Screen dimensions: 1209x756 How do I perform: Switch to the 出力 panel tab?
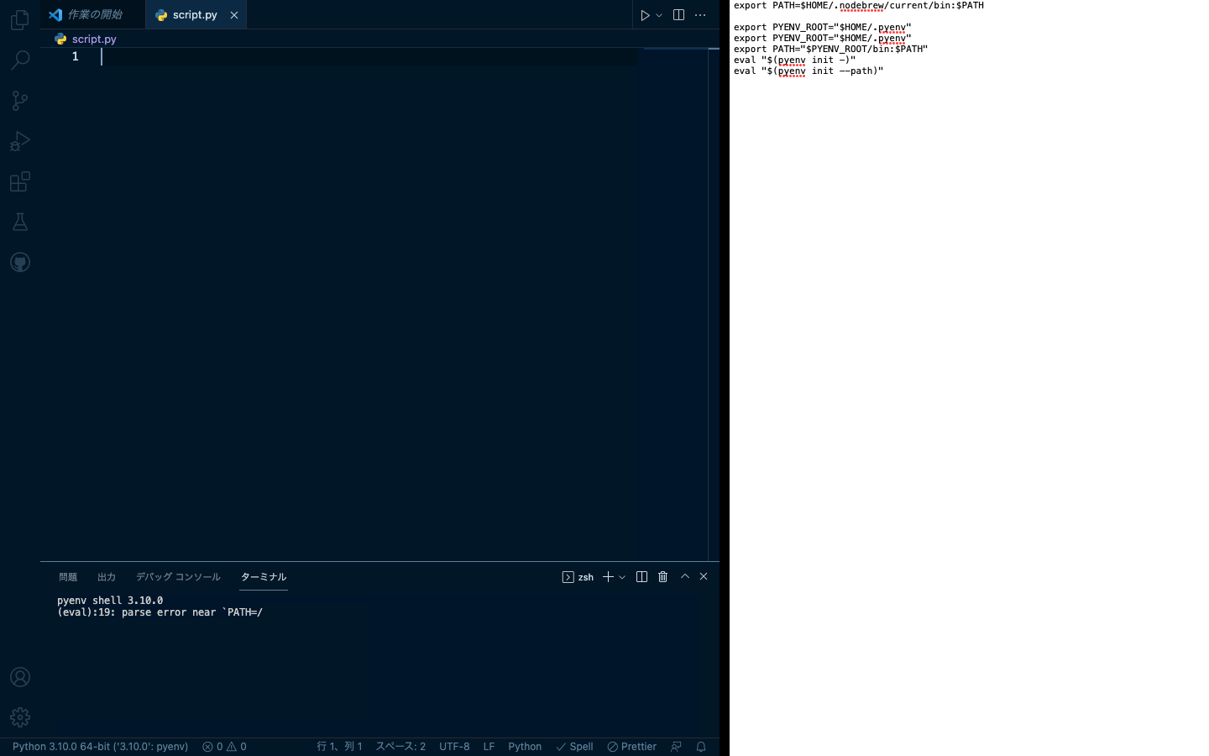click(107, 577)
